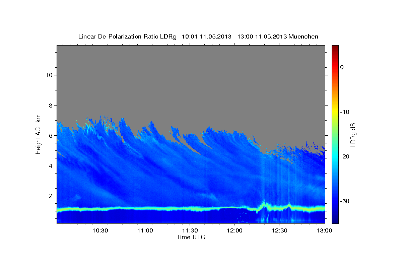Select the '12:00' time axis label
Viewport: 402px width, 268px height.
pos(235,230)
